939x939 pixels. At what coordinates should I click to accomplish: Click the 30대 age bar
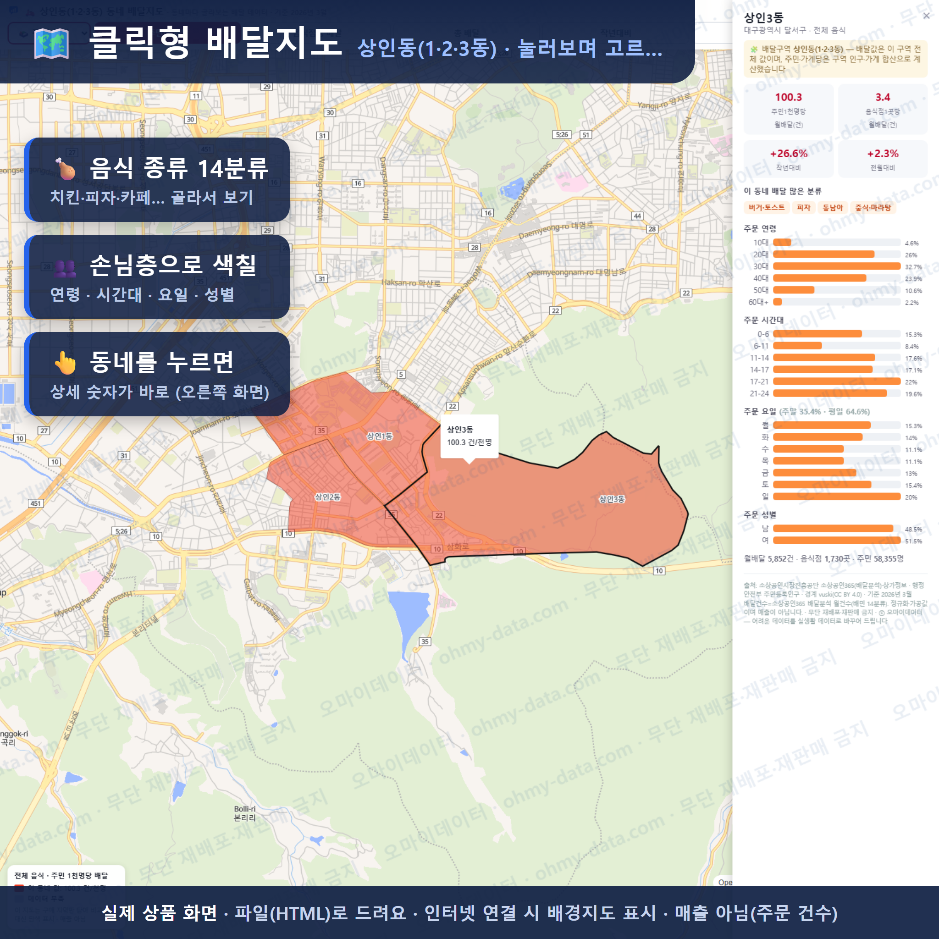tap(836, 266)
